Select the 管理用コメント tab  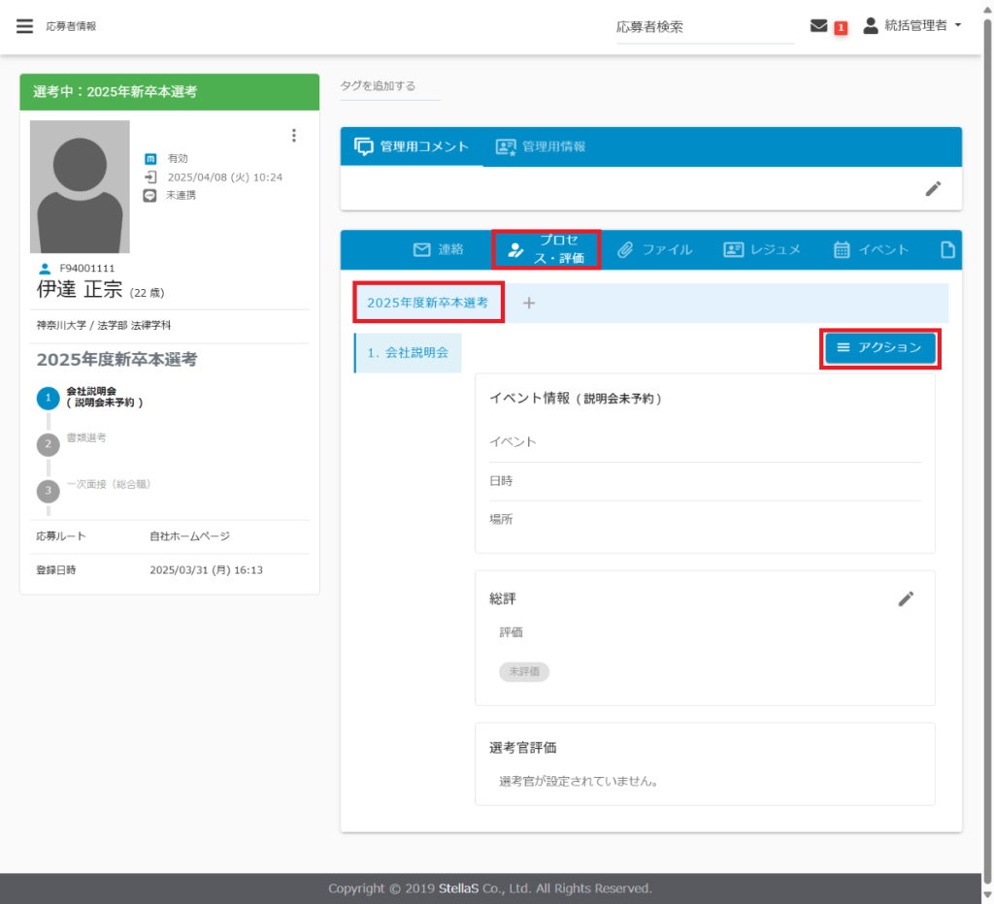pyautogui.click(x=412, y=146)
